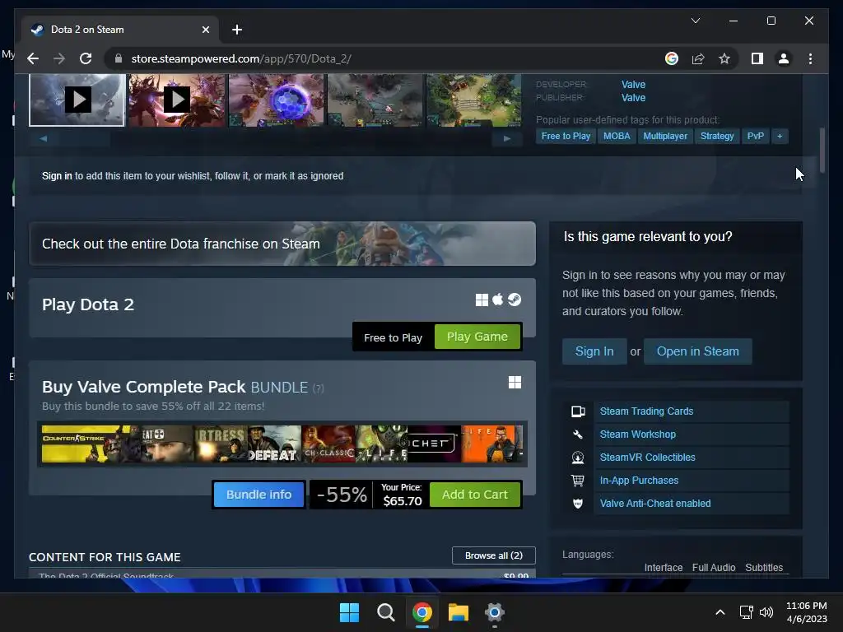Viewport: 843px width, 632px height.
Task: Click the SteamOS platform icon for Dota 2
Action: click(515, 300)
